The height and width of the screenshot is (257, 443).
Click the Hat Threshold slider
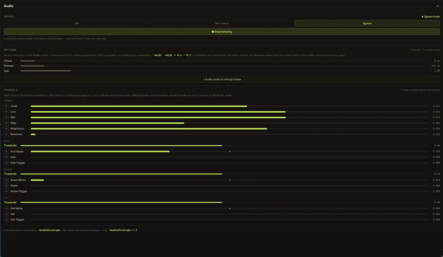[222, 202]
